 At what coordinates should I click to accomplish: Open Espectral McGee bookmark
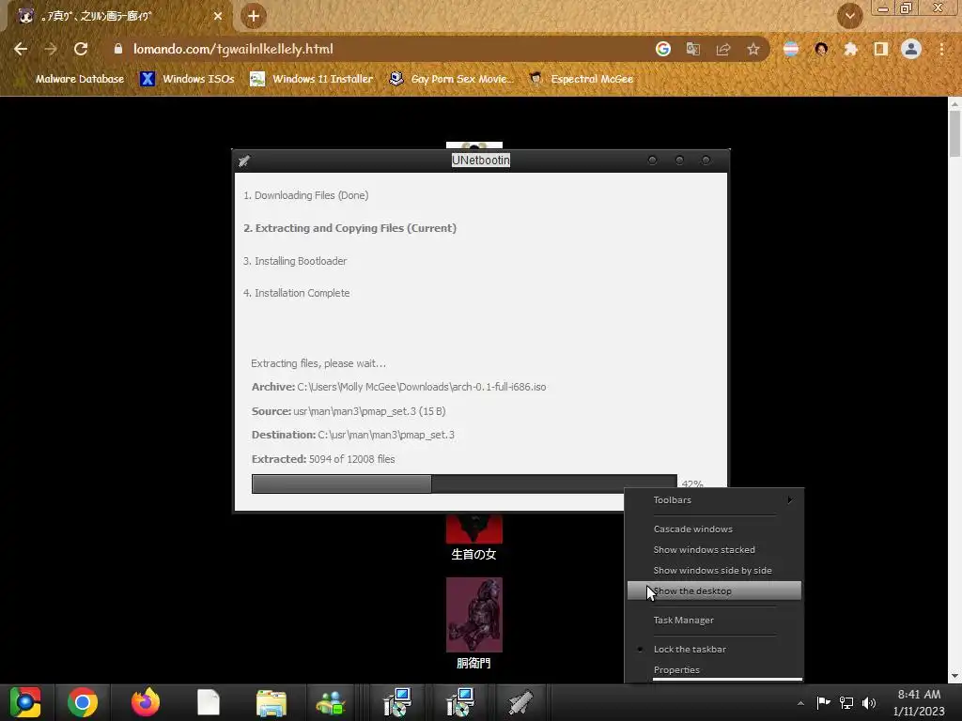point(582,79)
